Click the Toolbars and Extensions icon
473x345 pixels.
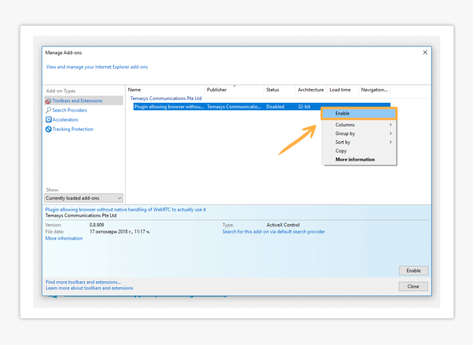pyautogui.click(x=48, y=101)
